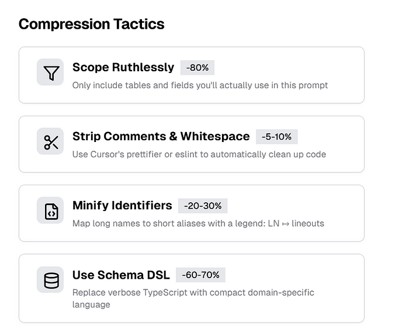Click the scissors icon

pos(50,141)
